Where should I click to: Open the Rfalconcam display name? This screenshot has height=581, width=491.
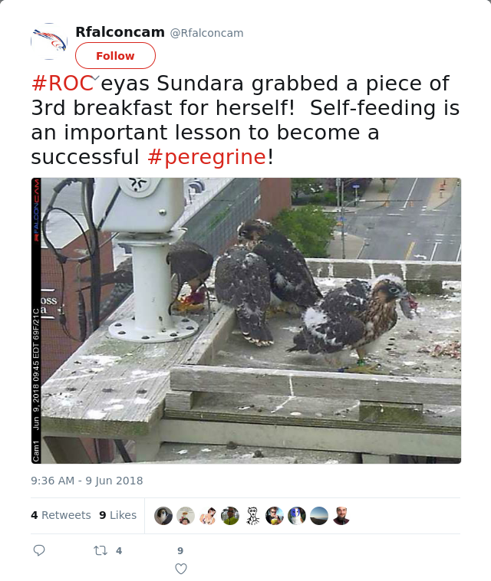(x=120, y=32)
